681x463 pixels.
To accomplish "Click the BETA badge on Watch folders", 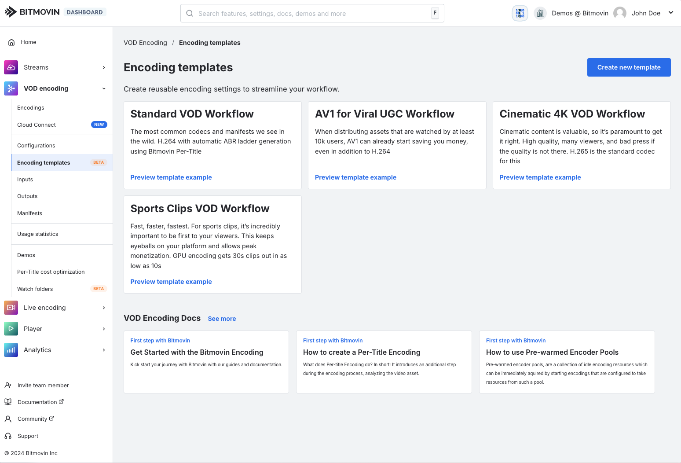I will [99, 289].
